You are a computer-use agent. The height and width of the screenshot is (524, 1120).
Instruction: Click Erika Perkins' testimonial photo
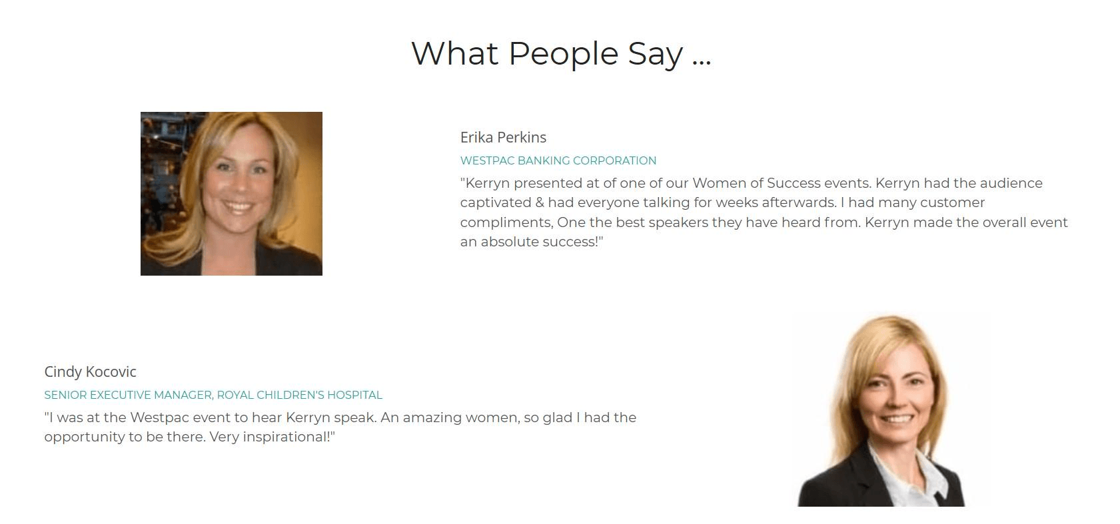(x=231, y=193)
